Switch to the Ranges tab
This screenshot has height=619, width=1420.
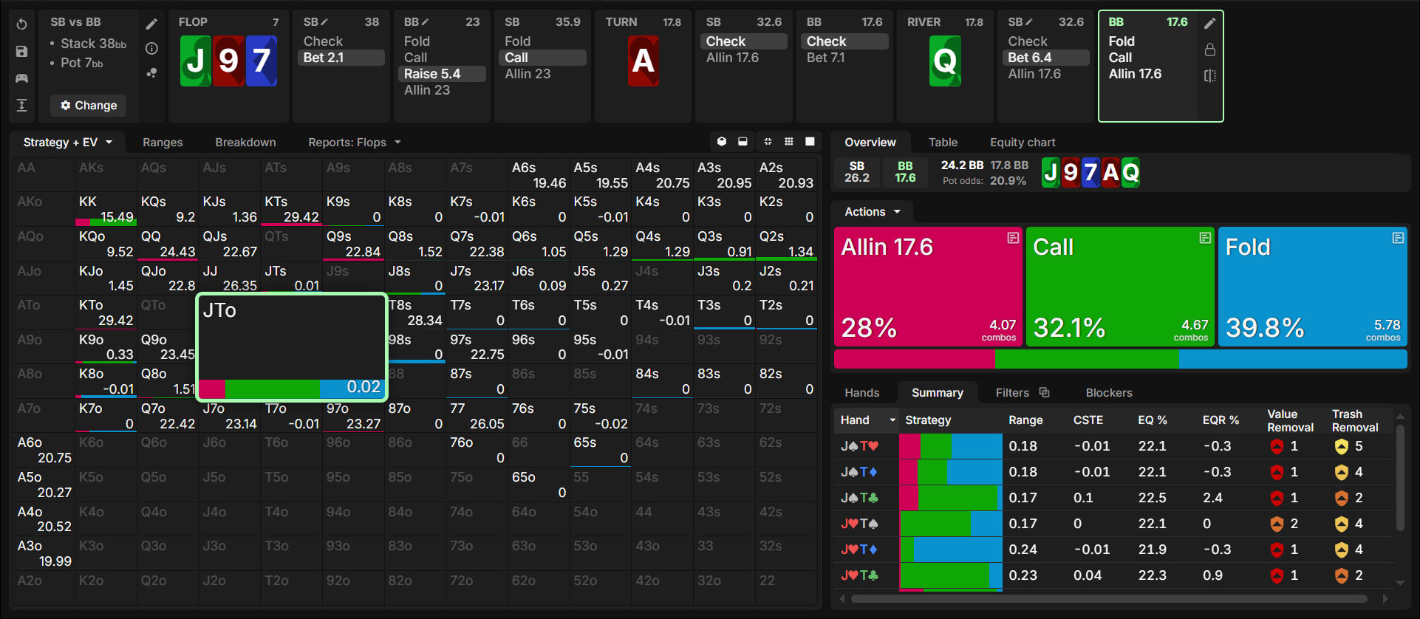pyautogui.click(x=163, y=142)
